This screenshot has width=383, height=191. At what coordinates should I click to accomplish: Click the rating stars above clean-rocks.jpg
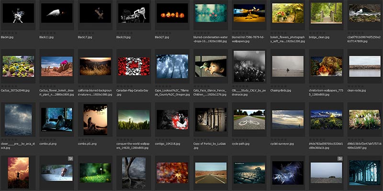click(x=355, y=86)
